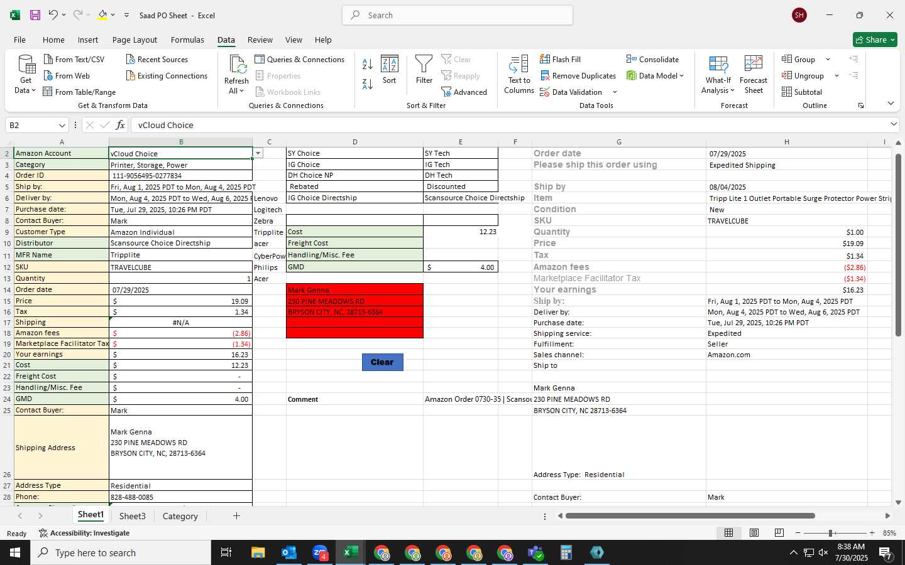This screenshot has height=565, width=905.
Task: Open Get Data menu
Action: coord(25,75)
